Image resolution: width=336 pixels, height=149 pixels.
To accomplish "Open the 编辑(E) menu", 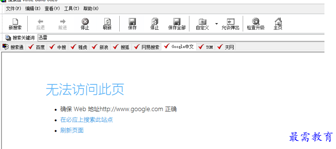I will (x=33, y=9).
